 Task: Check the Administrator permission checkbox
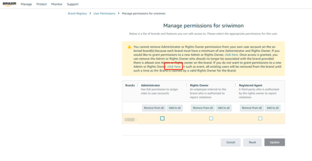pyautogui.click(x=162, y=118)
